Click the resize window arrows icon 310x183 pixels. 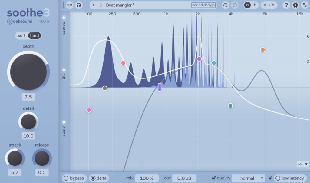[305, 5]
